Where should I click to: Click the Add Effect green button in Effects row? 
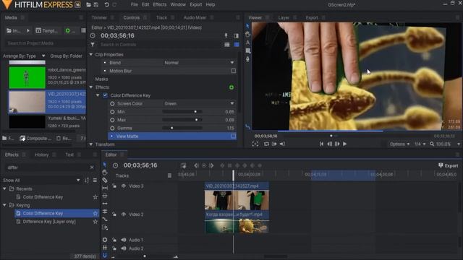click(231, 87)
